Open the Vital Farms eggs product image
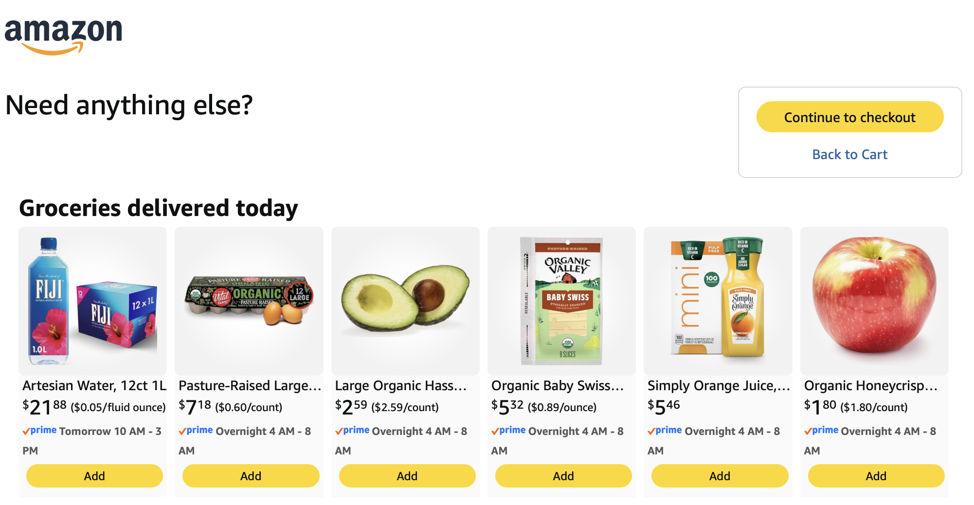974x505 pixels. pos(249,301)
